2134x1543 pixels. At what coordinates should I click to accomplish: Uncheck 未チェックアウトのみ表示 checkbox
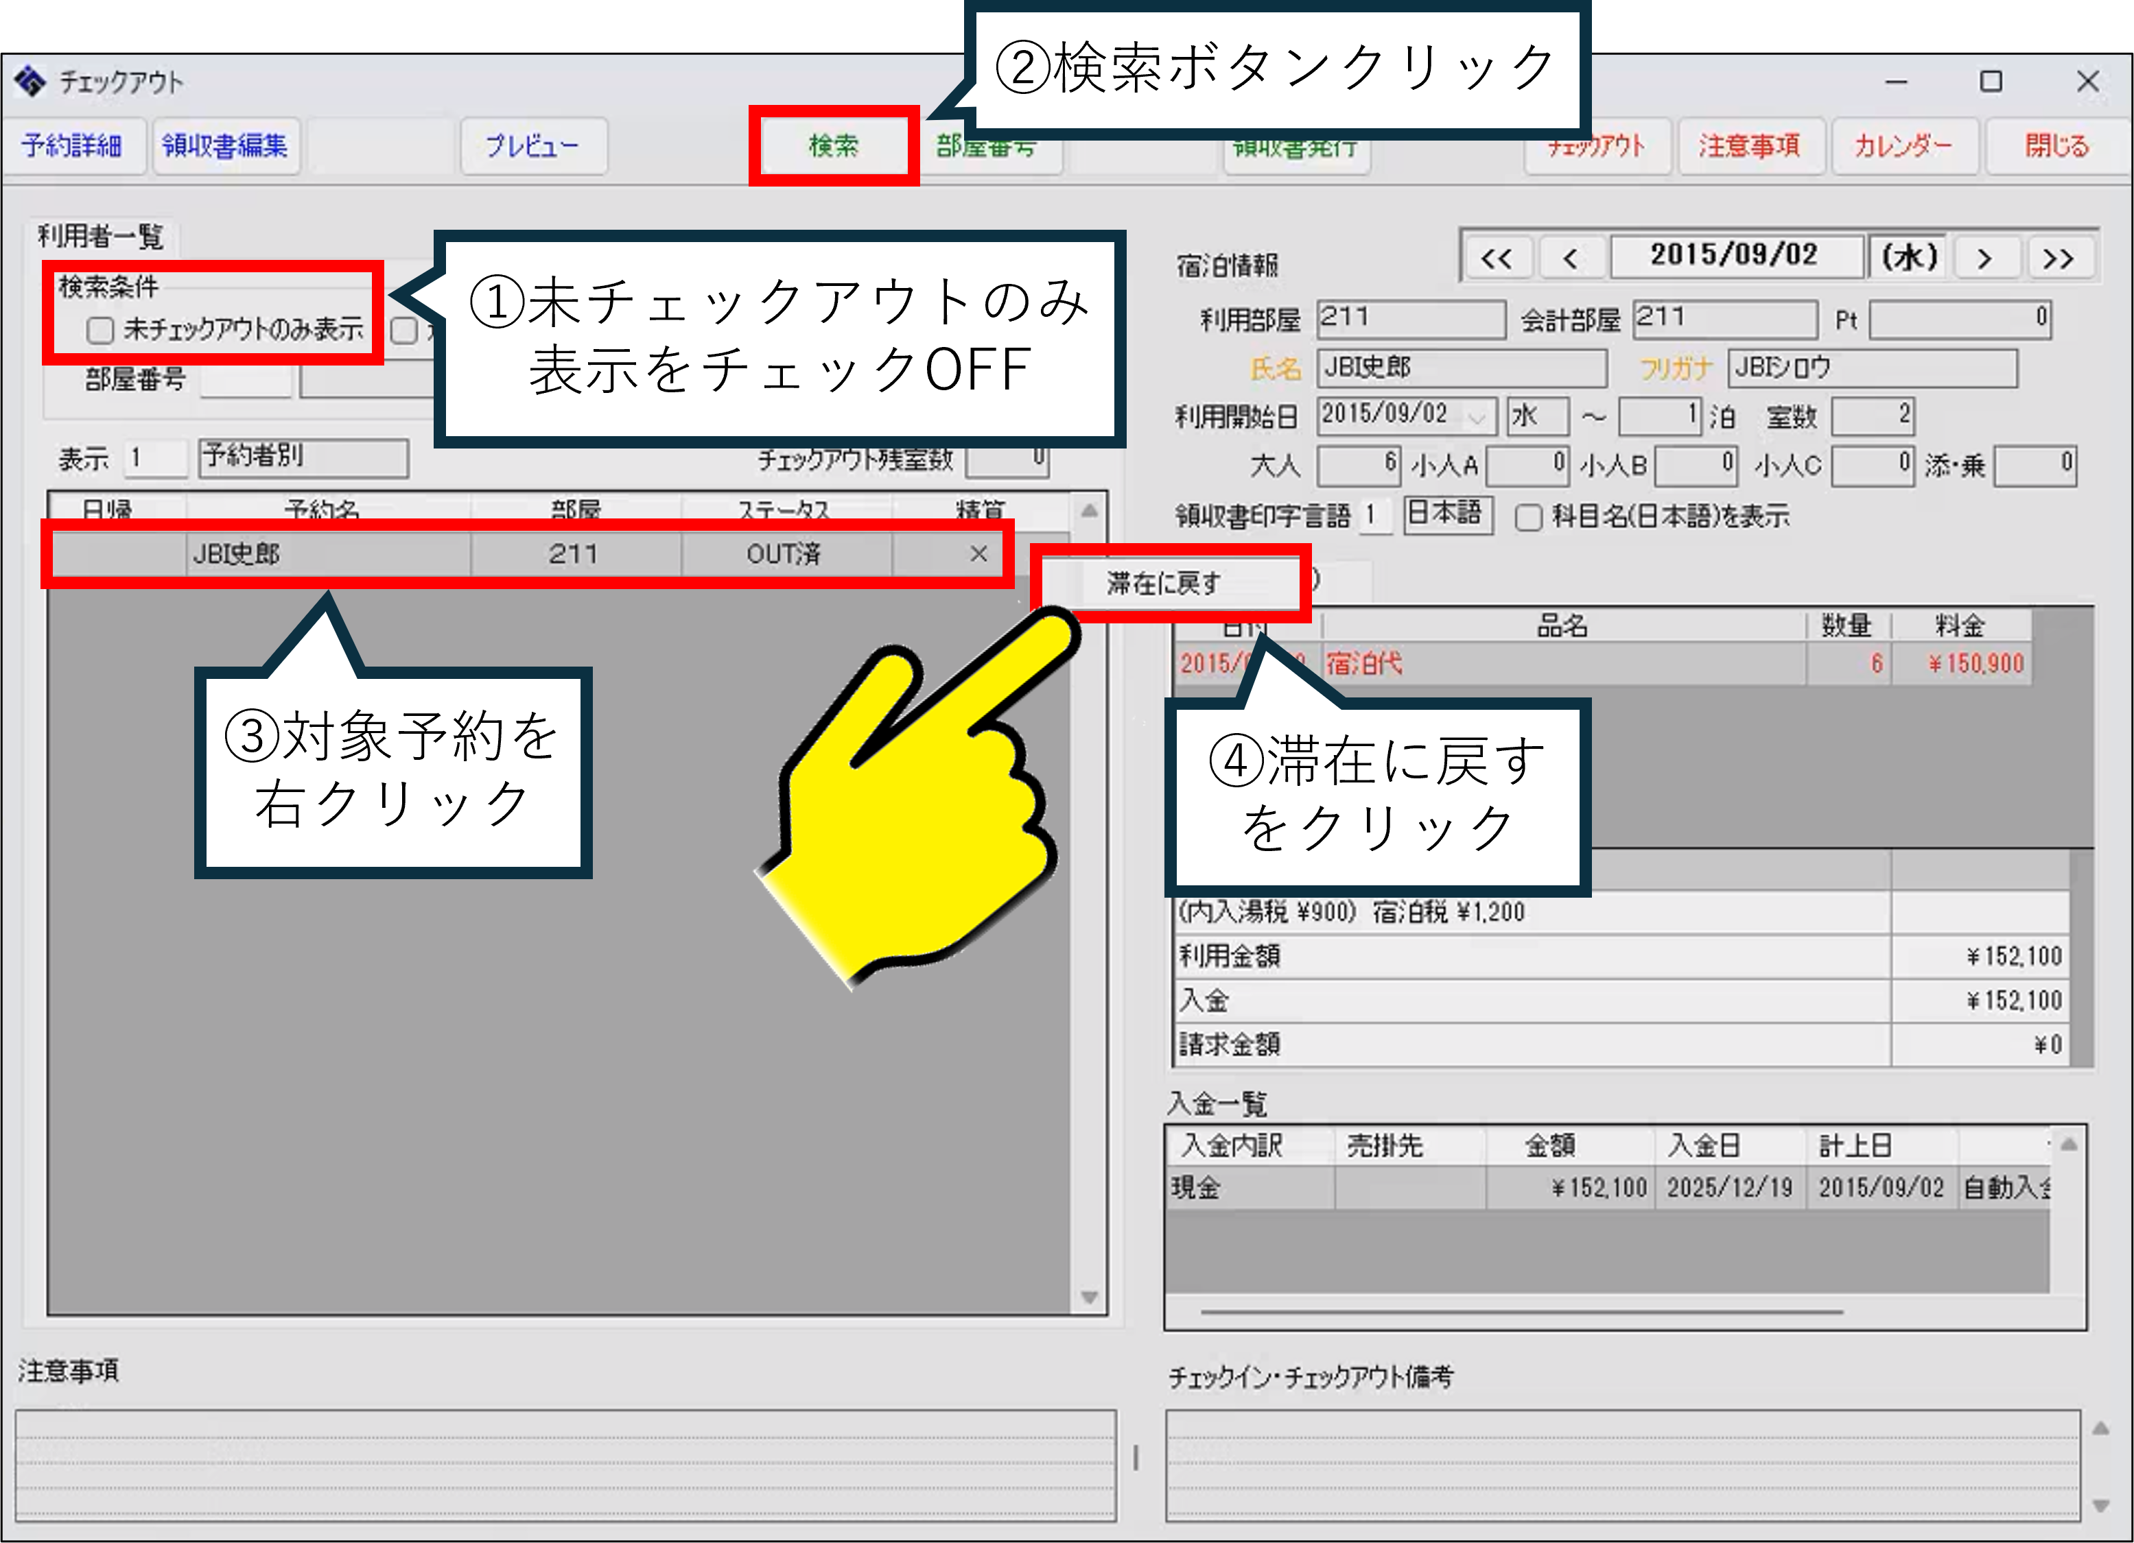(x=99, y=330)
